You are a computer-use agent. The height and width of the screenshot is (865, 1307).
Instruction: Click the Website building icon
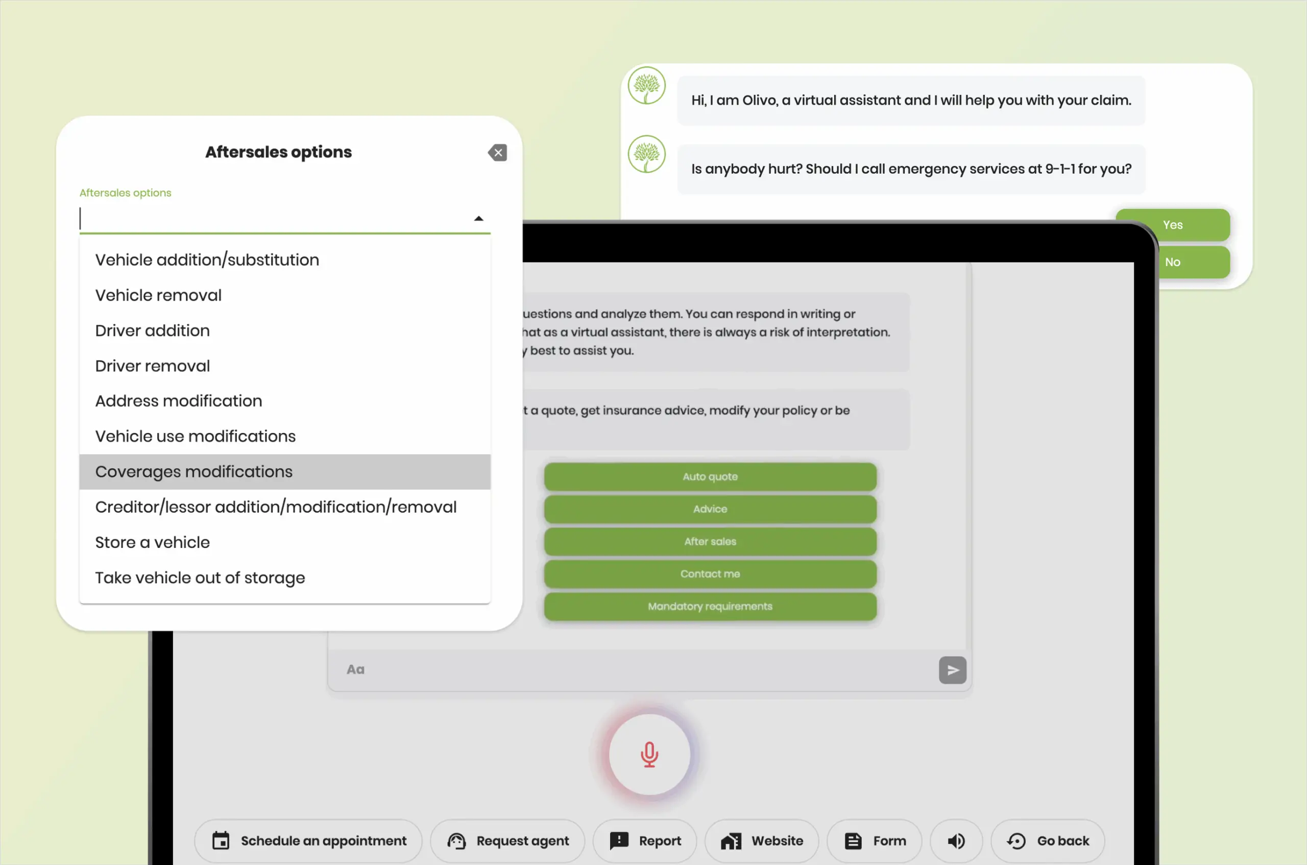pyautogui.click(x=732, y=840)
